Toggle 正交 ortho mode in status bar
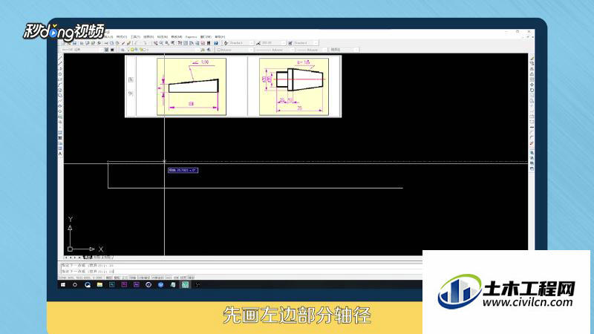Screen dimensions: 594x334 click(x=125, y=278)
